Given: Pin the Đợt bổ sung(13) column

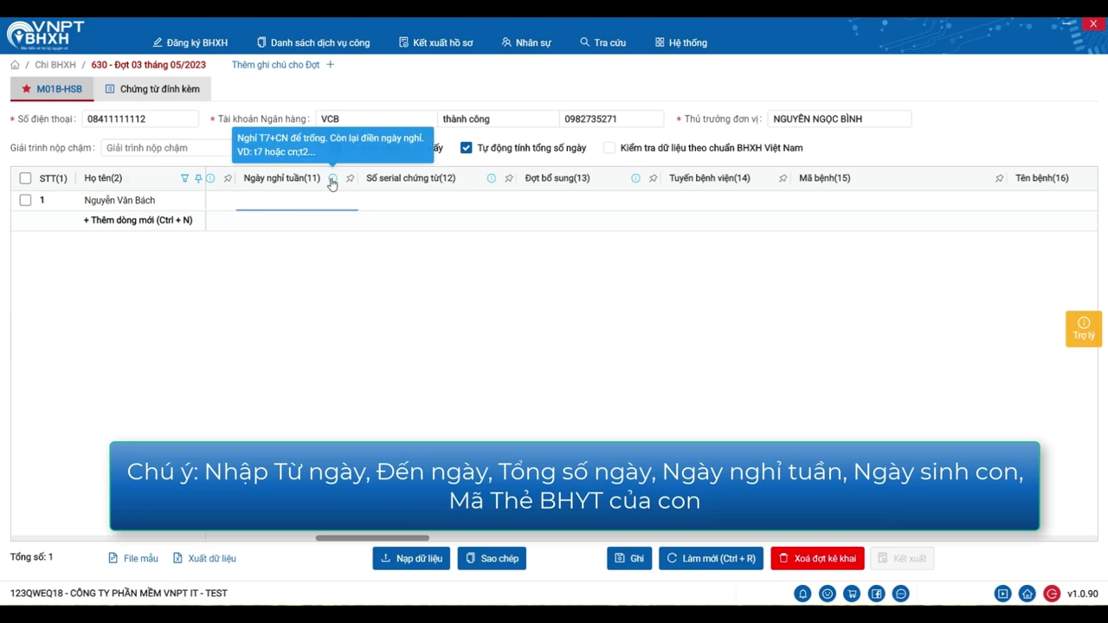Looking at the screenshot, I should click(654, 178).
